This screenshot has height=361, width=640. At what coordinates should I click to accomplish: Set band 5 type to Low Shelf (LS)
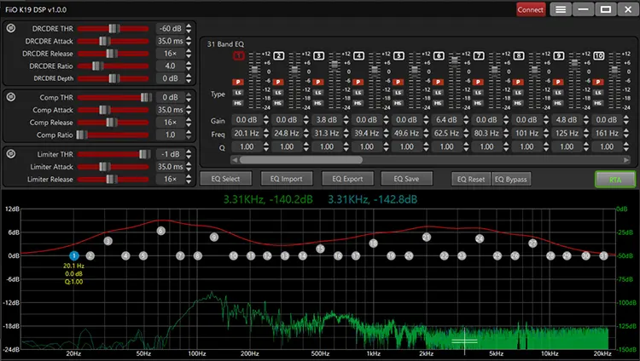tap(398, 93)
